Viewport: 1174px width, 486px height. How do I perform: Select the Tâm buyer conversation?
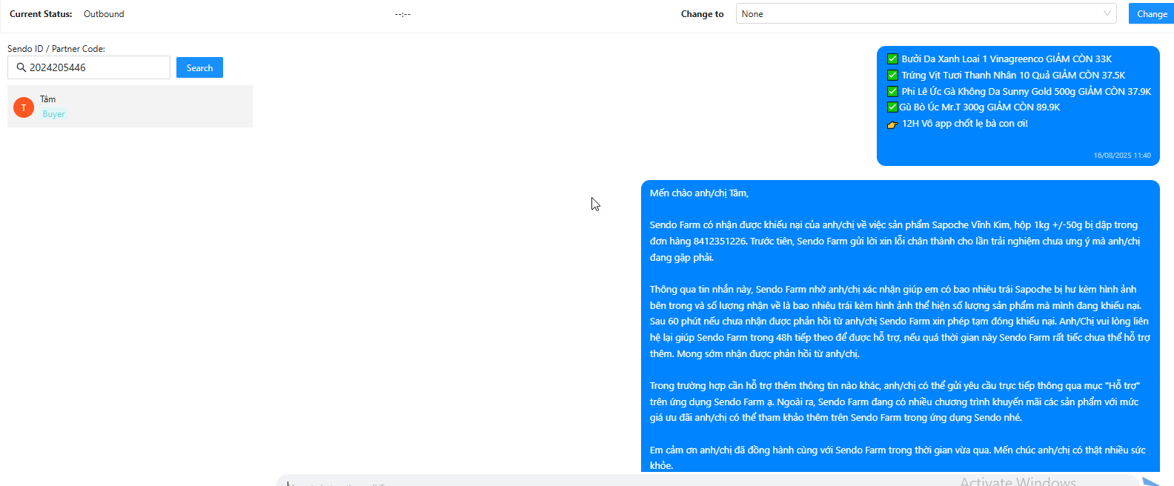[x=130, y=106]
